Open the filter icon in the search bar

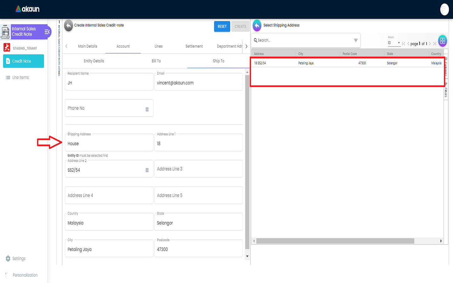tap(356, 40)
